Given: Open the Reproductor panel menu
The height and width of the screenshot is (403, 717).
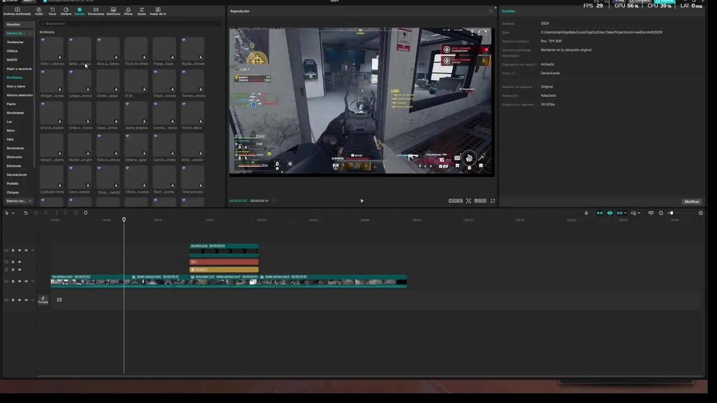Looking at the screenshot, I should (x=490, y=11).
